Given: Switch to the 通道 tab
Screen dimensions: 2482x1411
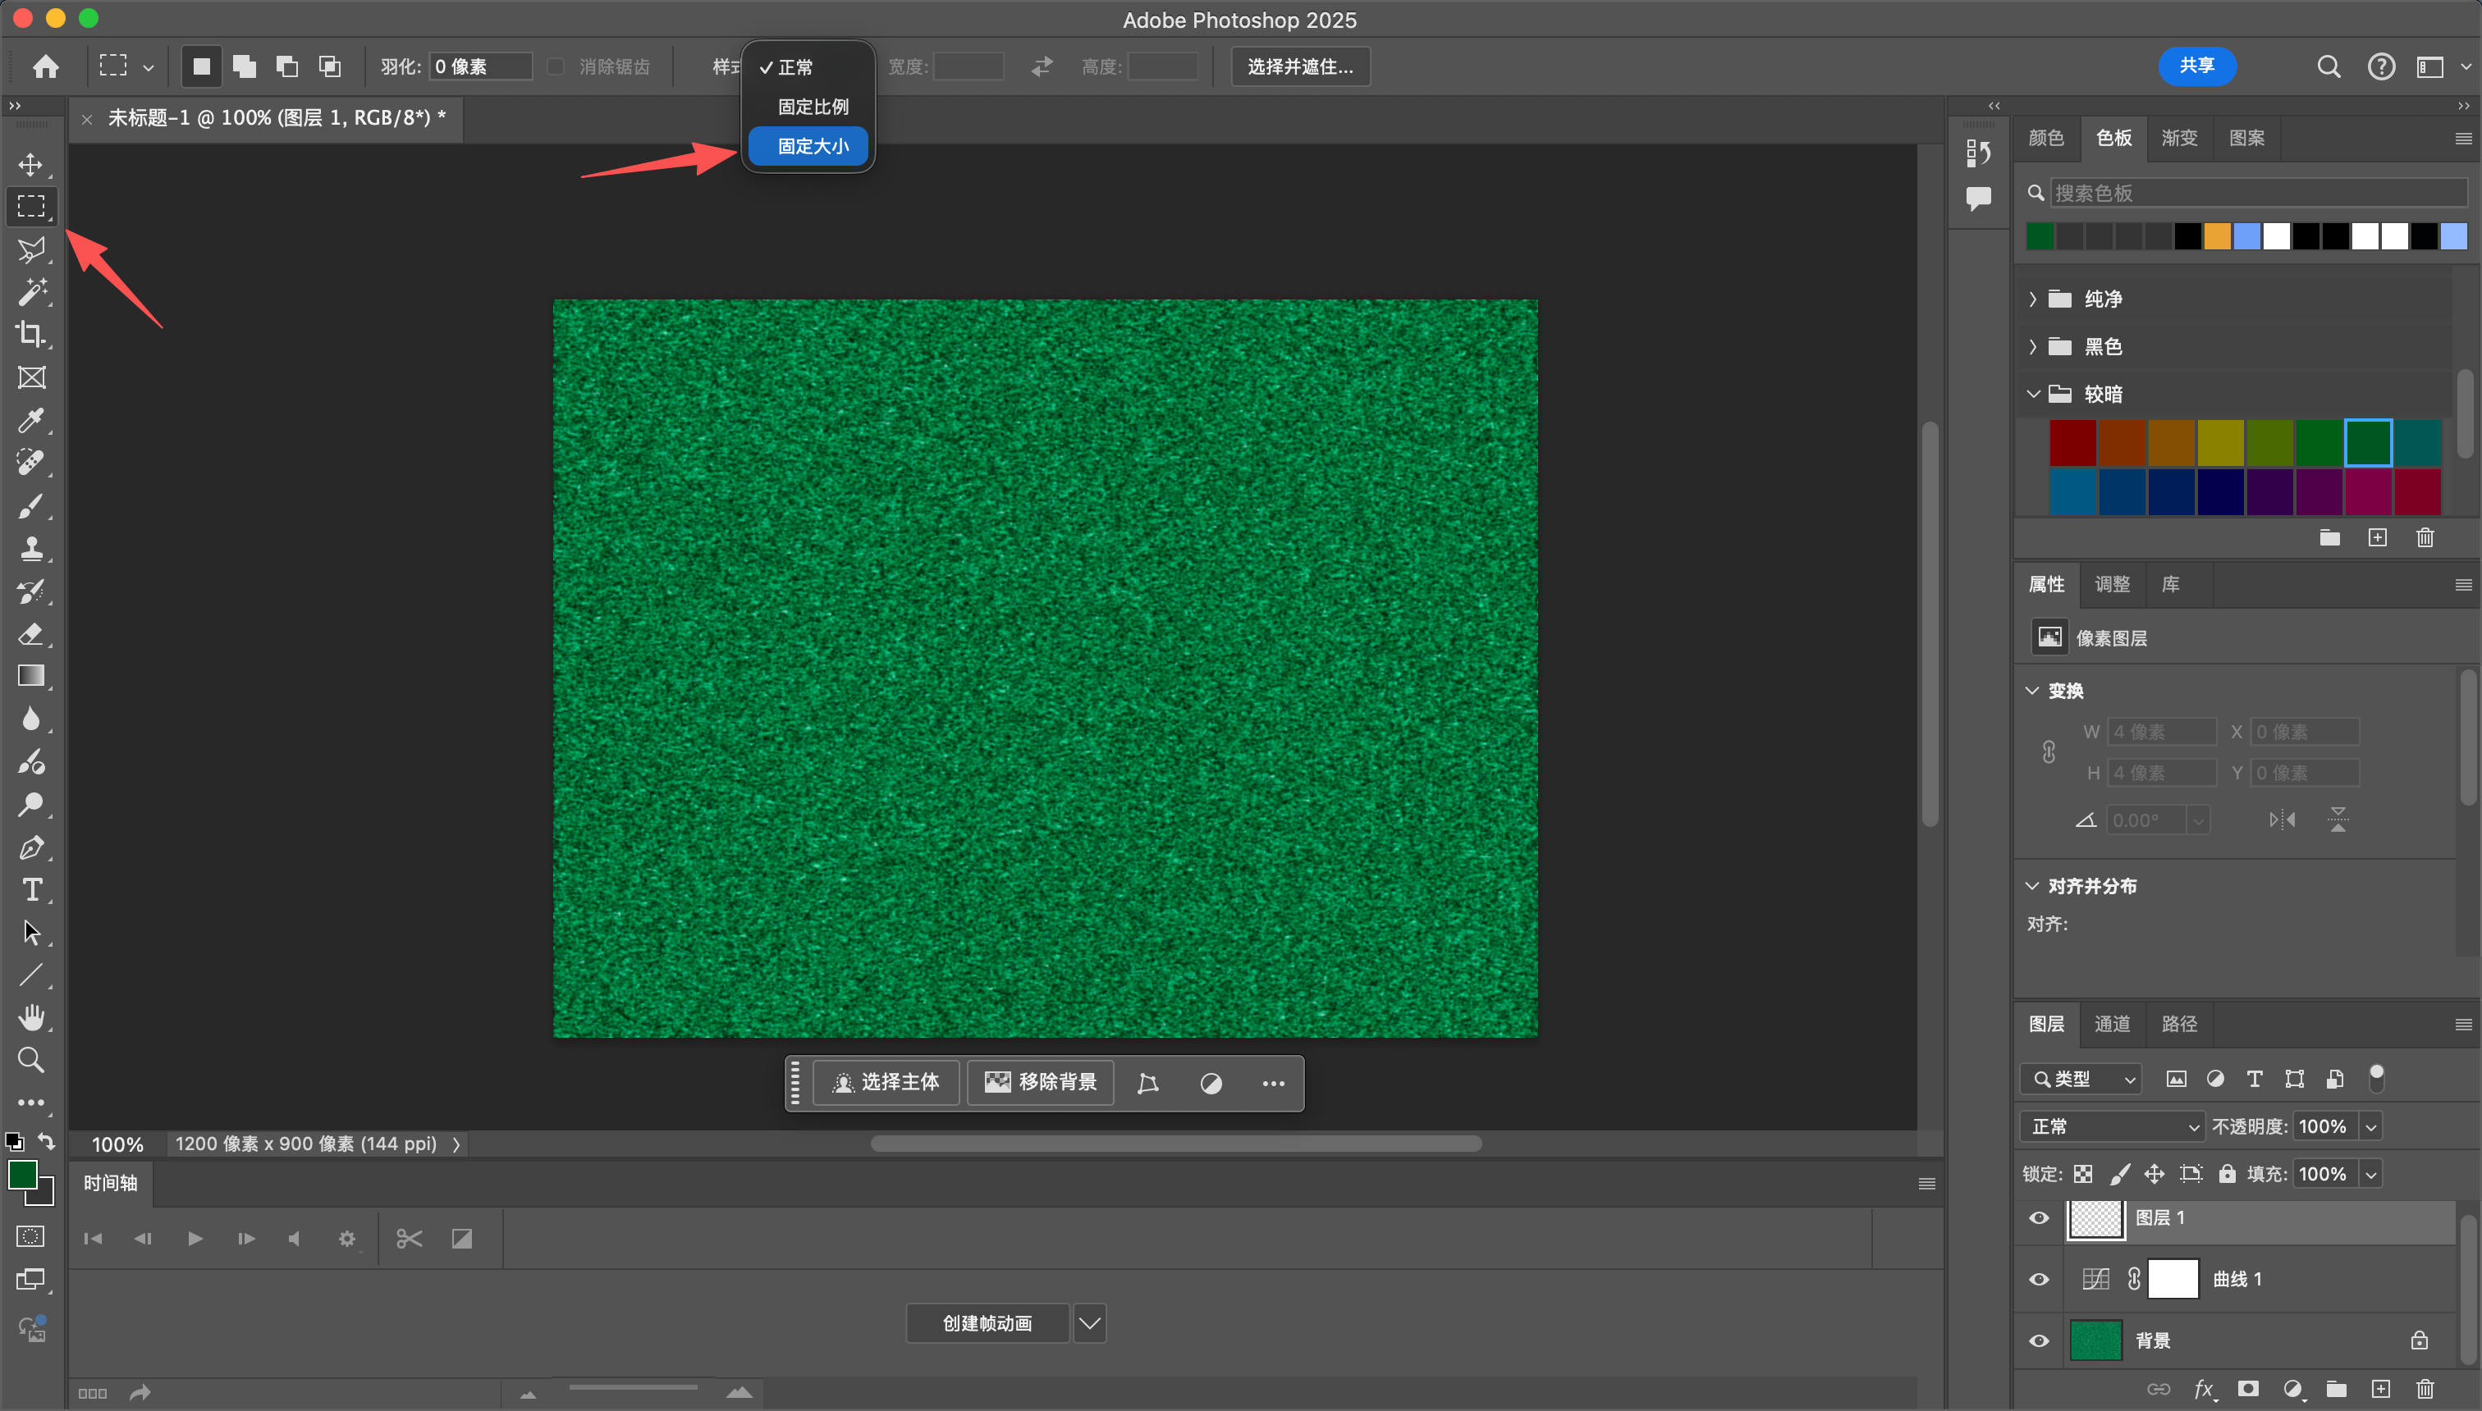Looking at the screenshot, I should (x=2112, y=1025).
